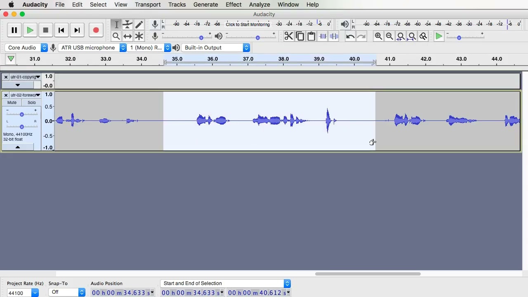Image resolution: width=528 pixels, height=297 pixels.
Task: Close the utr-01-copyrig track
Action: click(x=6, y=77)
